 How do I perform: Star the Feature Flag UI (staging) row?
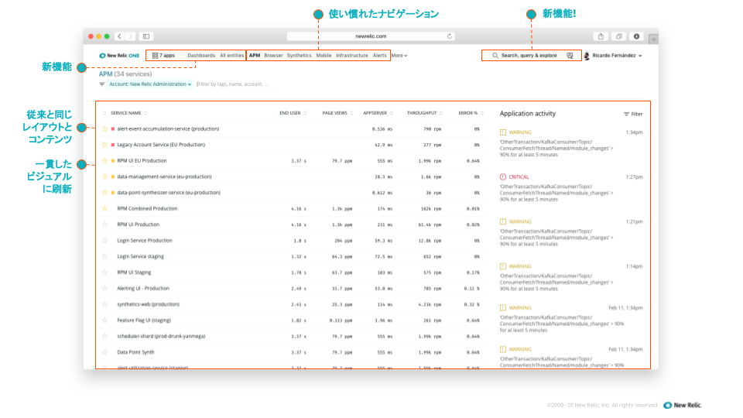coord(104,320)
